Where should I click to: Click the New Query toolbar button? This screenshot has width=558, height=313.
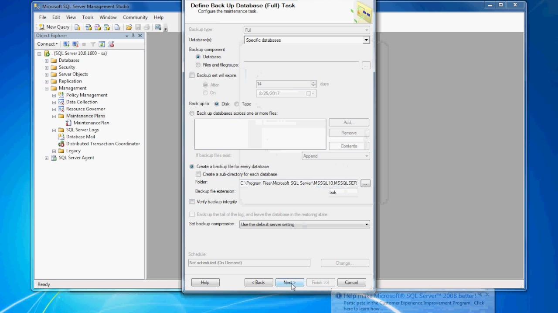(x=54, y=27)
